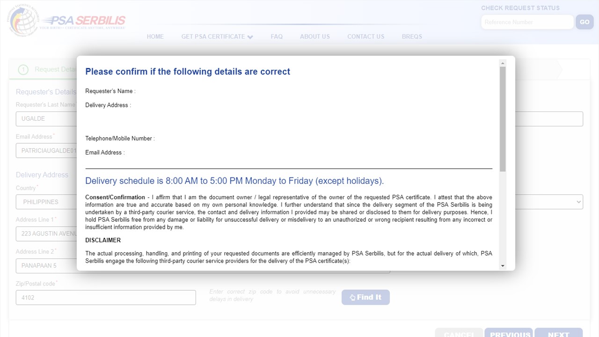Click dialog scrollbar down arrow
The width and height of the screenshot is (599, 337).
click(503, 266)
